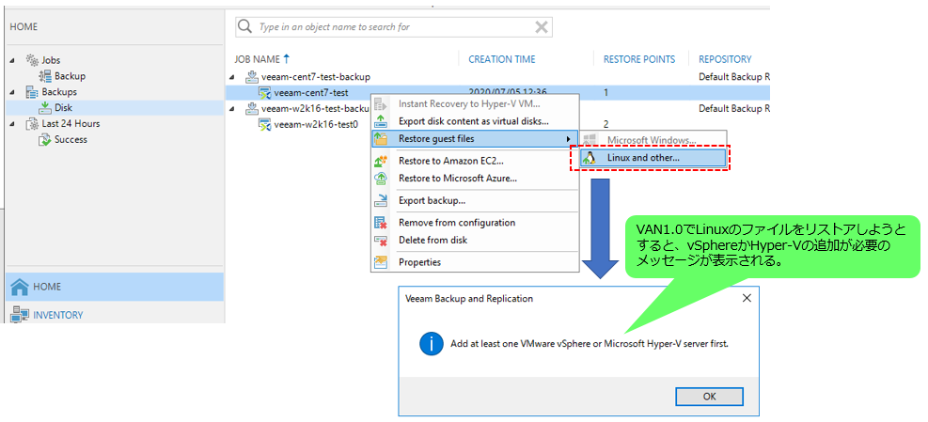This screenshot has width=928, height=422.
Task: Collapse the veeam-w2k16-test-backup row
Action: click(232, 109)
